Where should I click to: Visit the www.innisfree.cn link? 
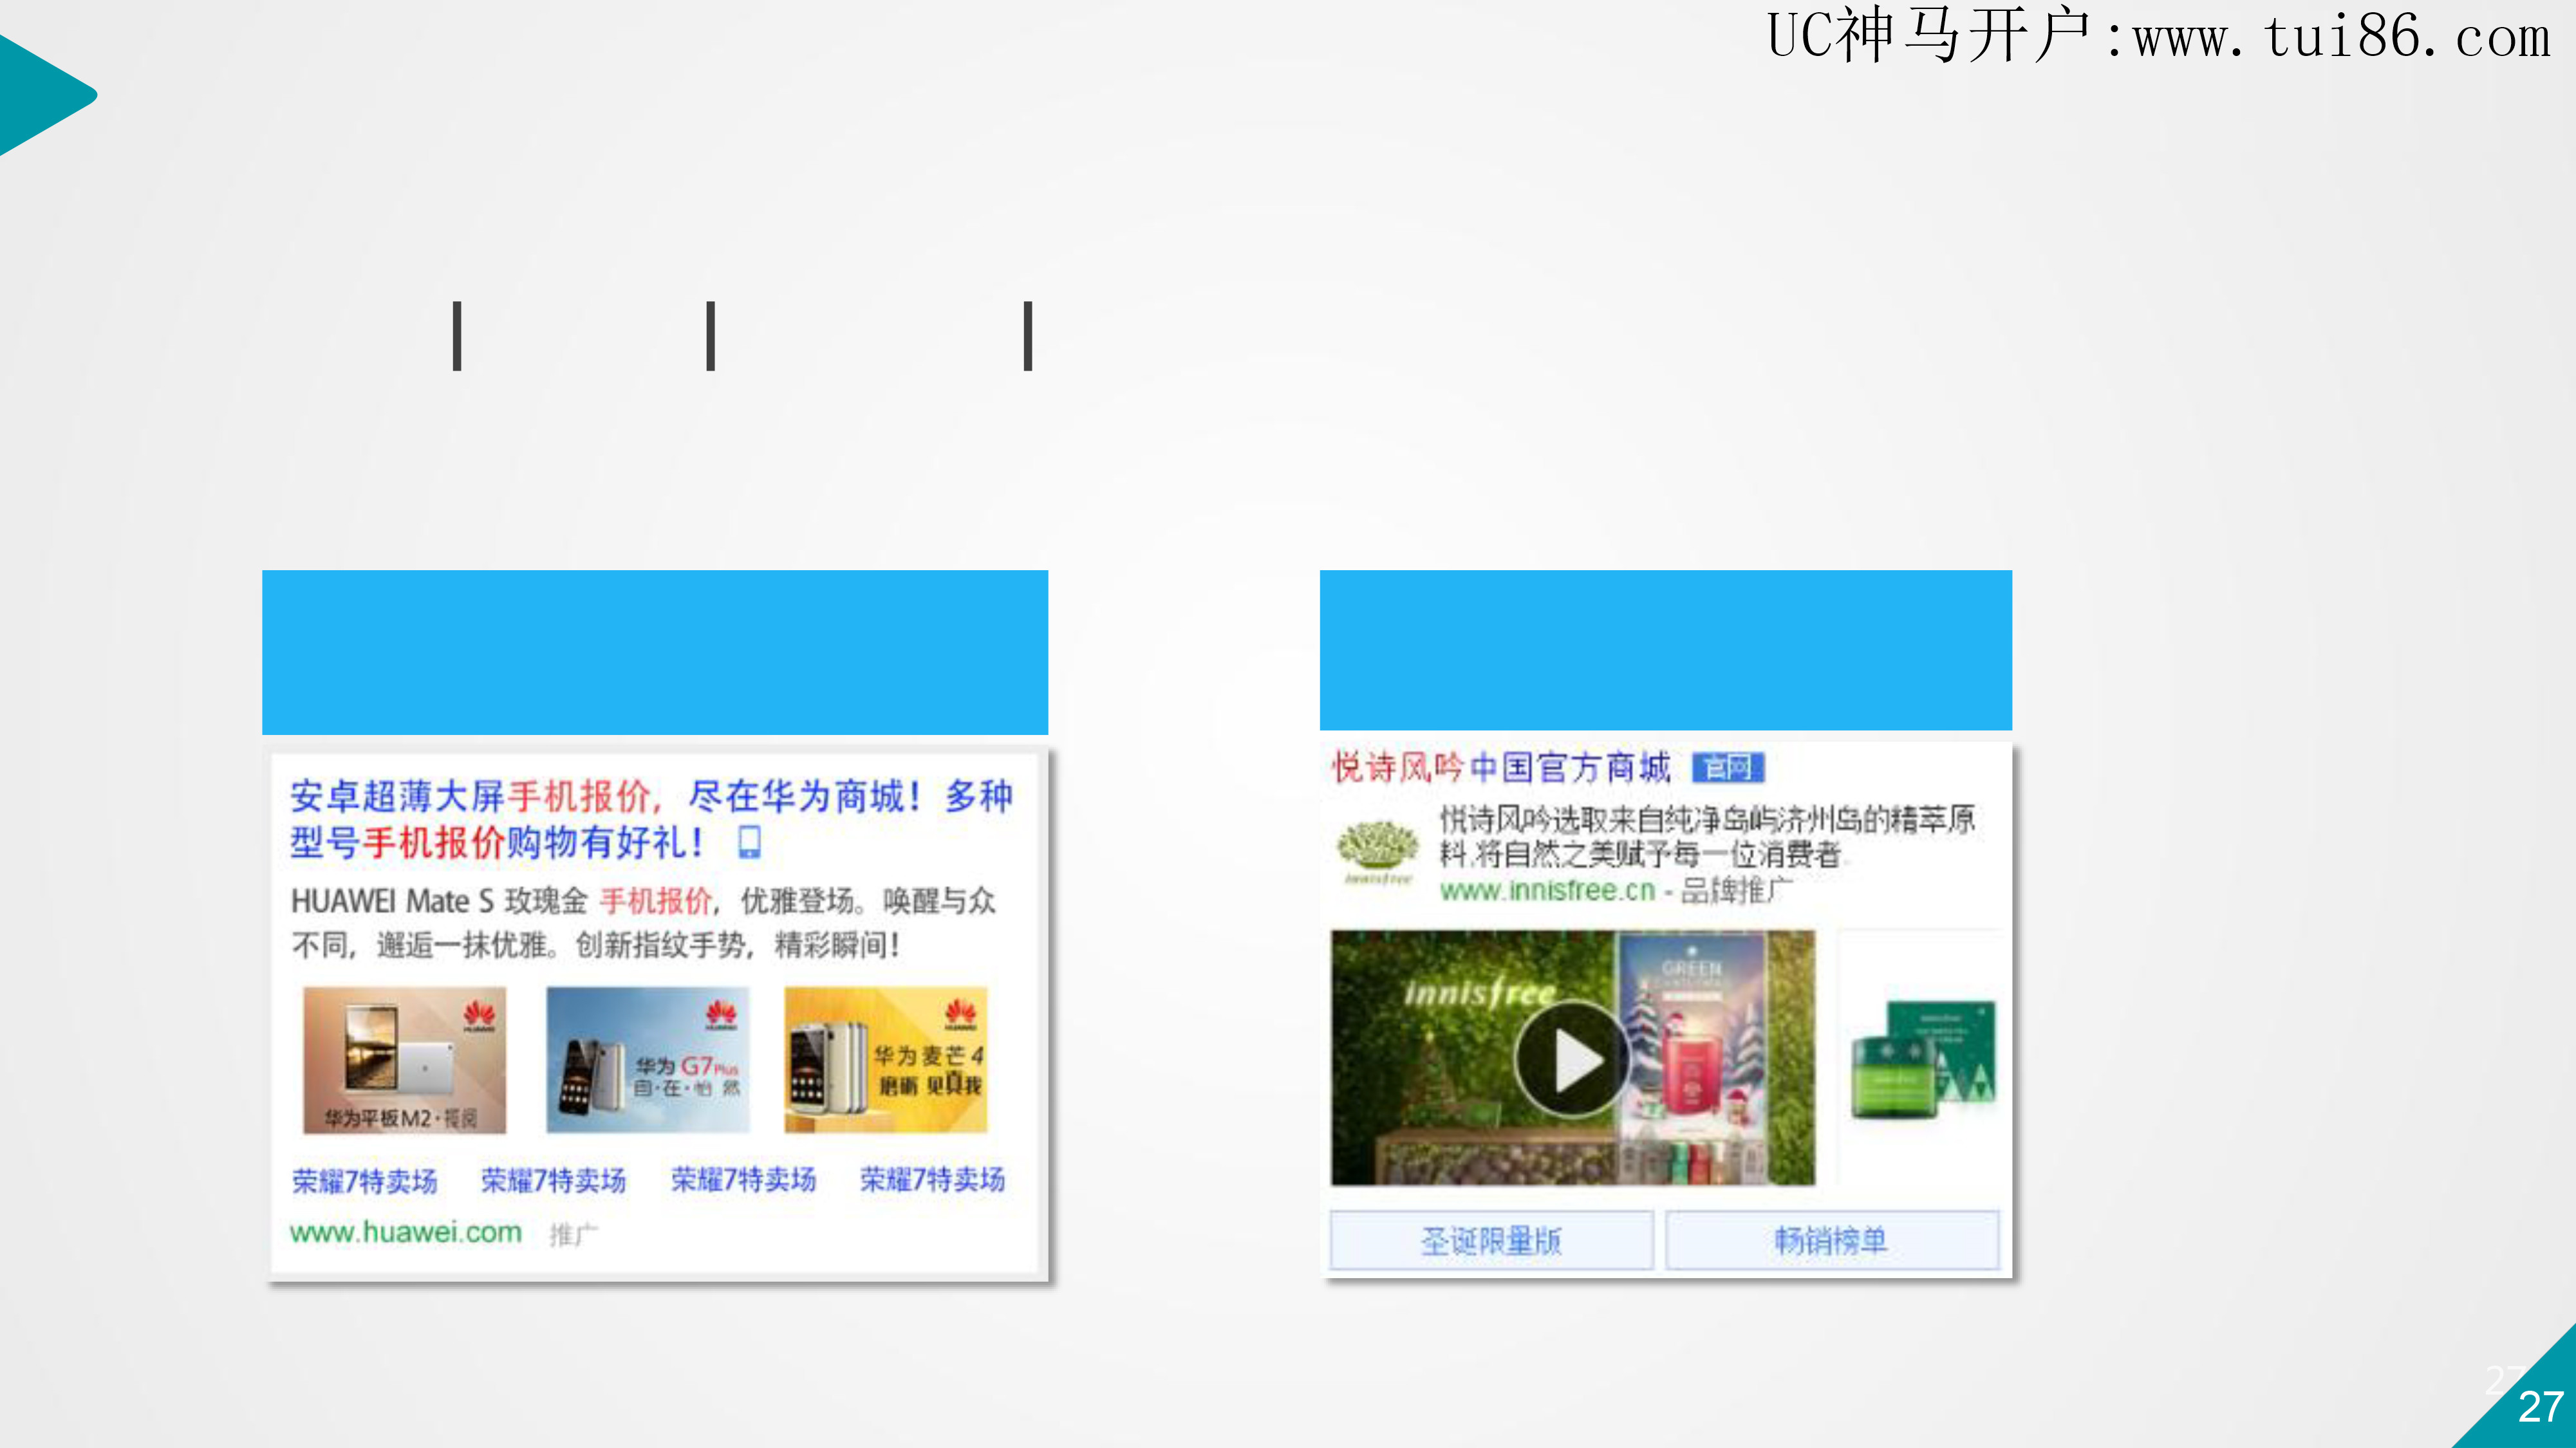[1547, 890]
